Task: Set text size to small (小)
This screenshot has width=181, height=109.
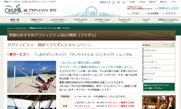Action: pos(113,2)
